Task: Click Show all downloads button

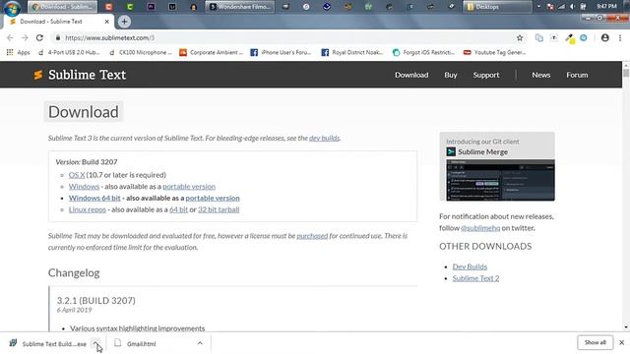Action: 595,343
